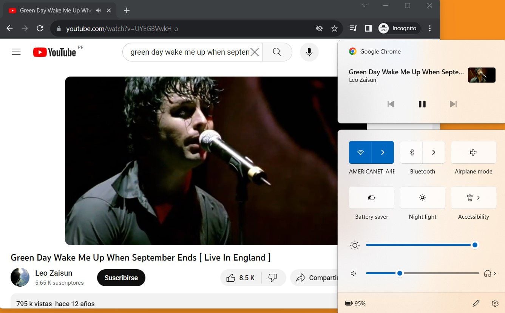Toggle Bluetooth in quick settings
Viewport: 505px width, 313px height.
411,152
